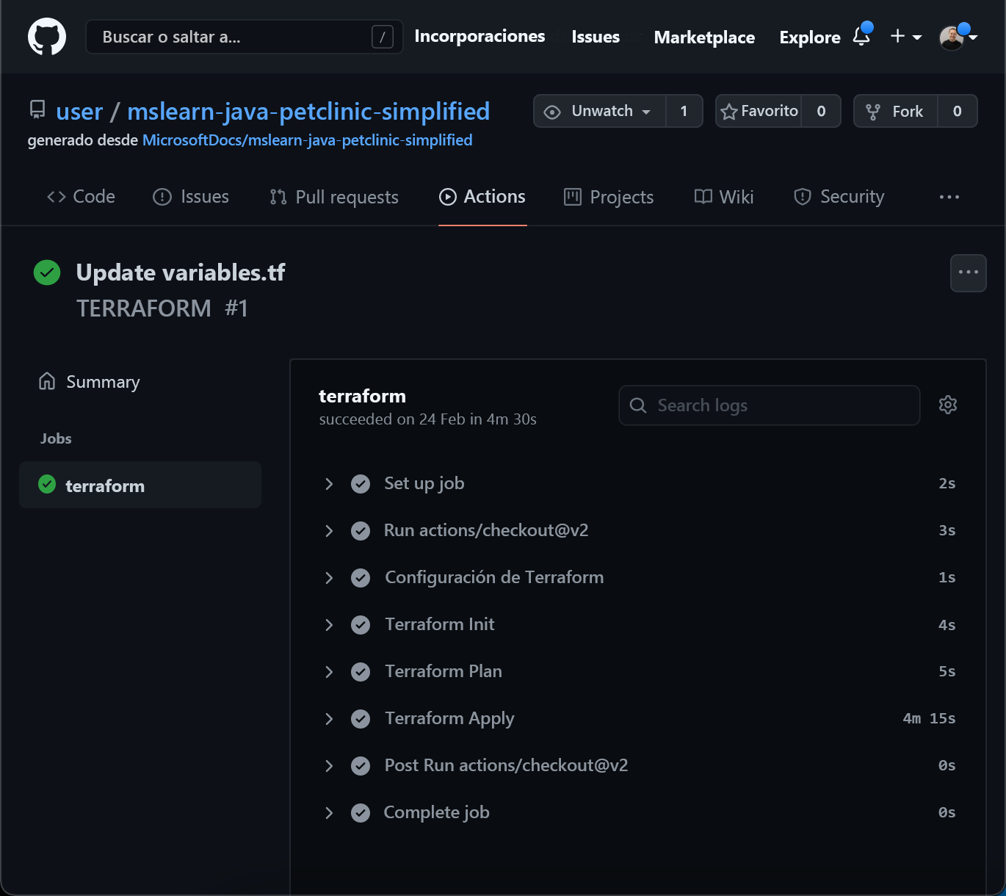Click the Summary home icon
Screen dimensions: 1006x896
pyautogui.click(x=47, y=381)
